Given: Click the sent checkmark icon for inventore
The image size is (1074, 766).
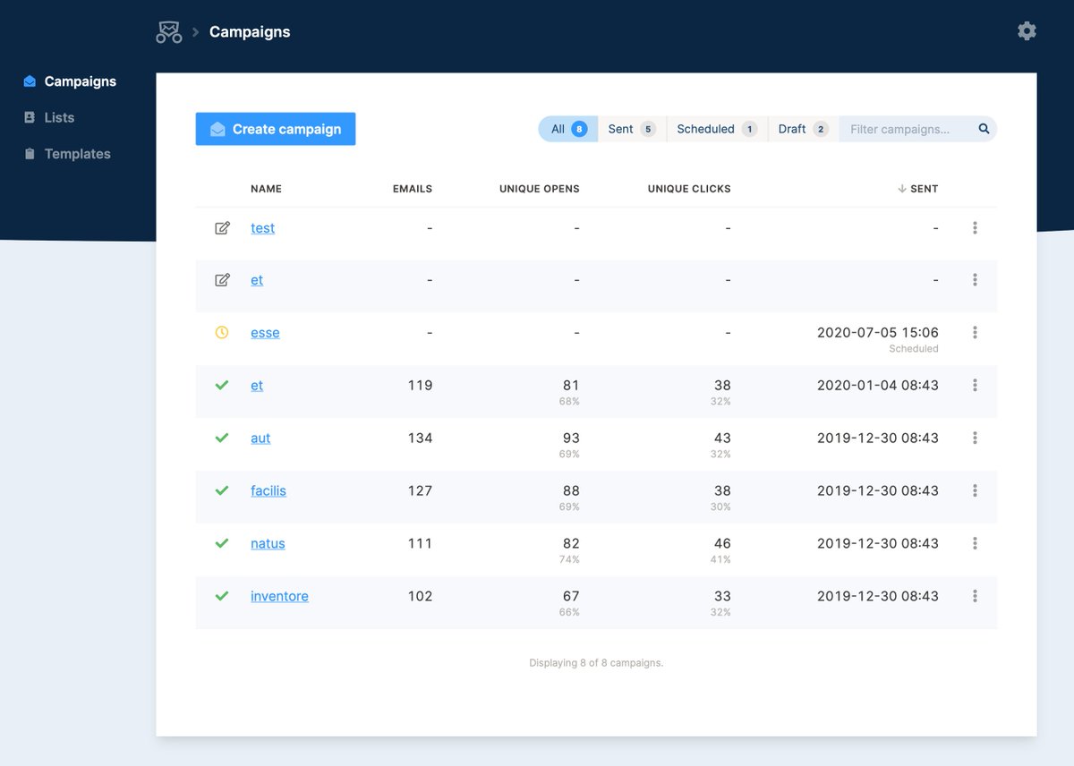Looking at the screenshot, I should pos(222,596).
